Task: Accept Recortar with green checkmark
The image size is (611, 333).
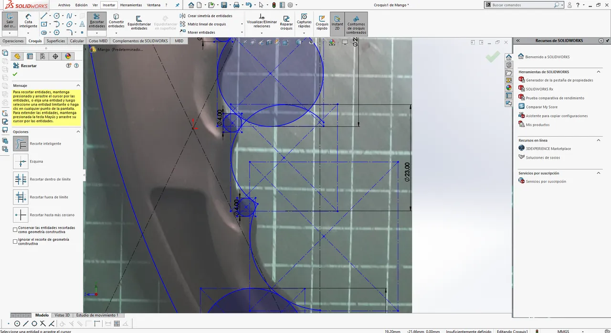Action: [15, 74]
